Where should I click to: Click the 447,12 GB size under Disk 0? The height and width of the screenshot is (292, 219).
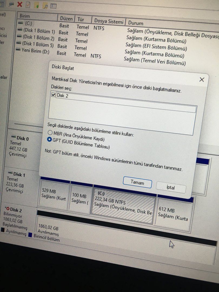point(18,149)
